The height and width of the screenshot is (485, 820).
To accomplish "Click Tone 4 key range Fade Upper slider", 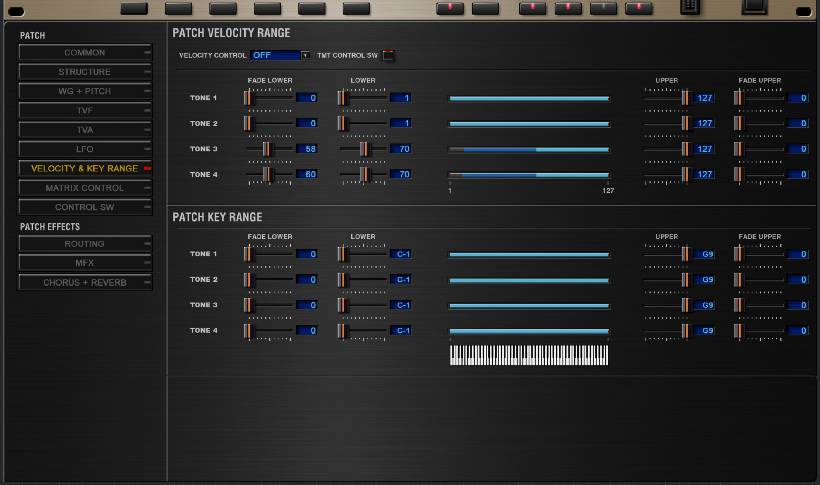I will pyautogui.click(x=739, y=330).
